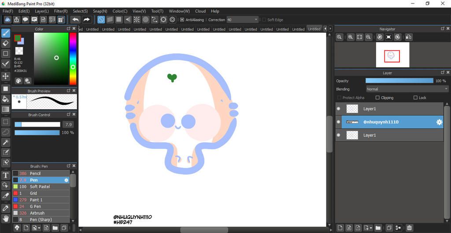This screenshot has width=451, height=233.
Task: Select the Fill rectangle tool
Action: point(5,89)
